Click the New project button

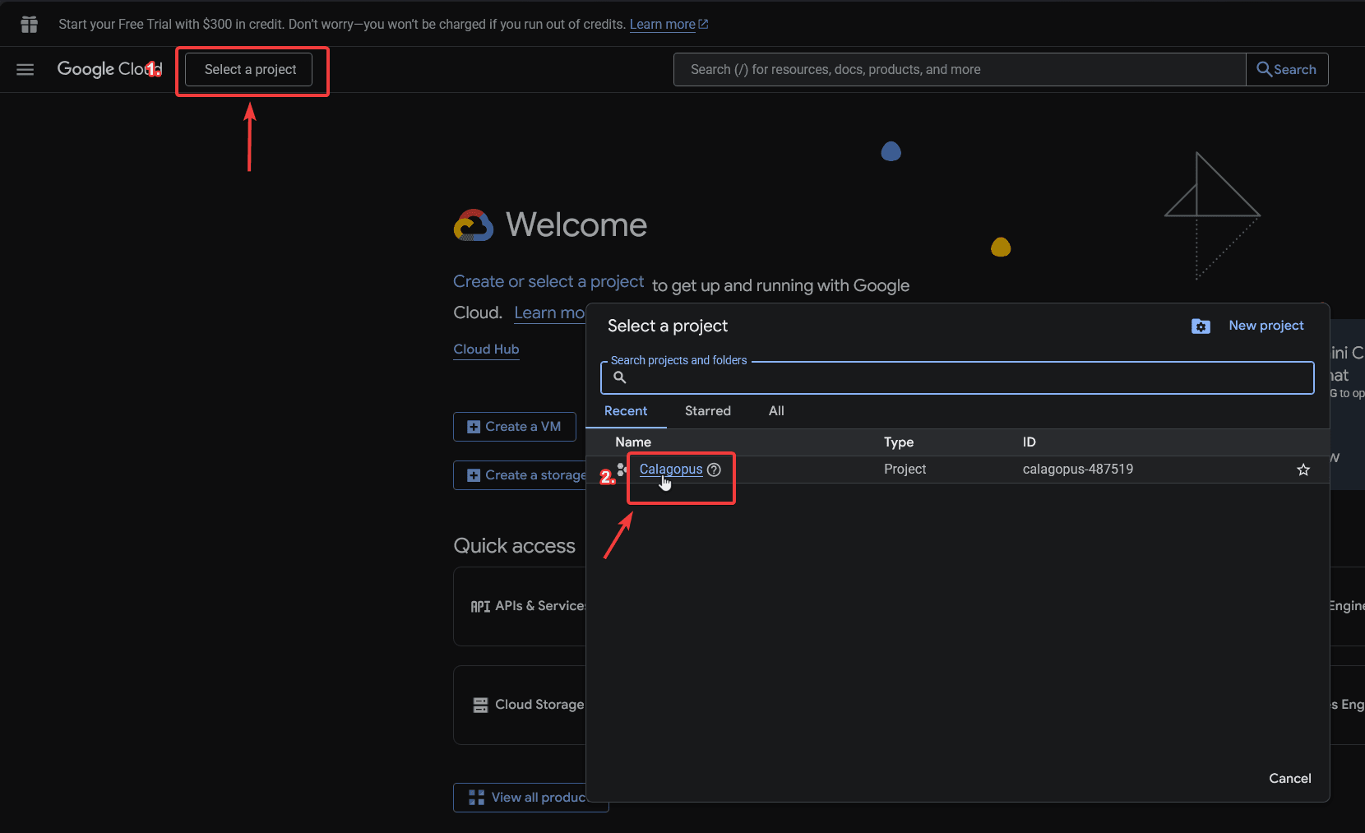point(1266,326)
